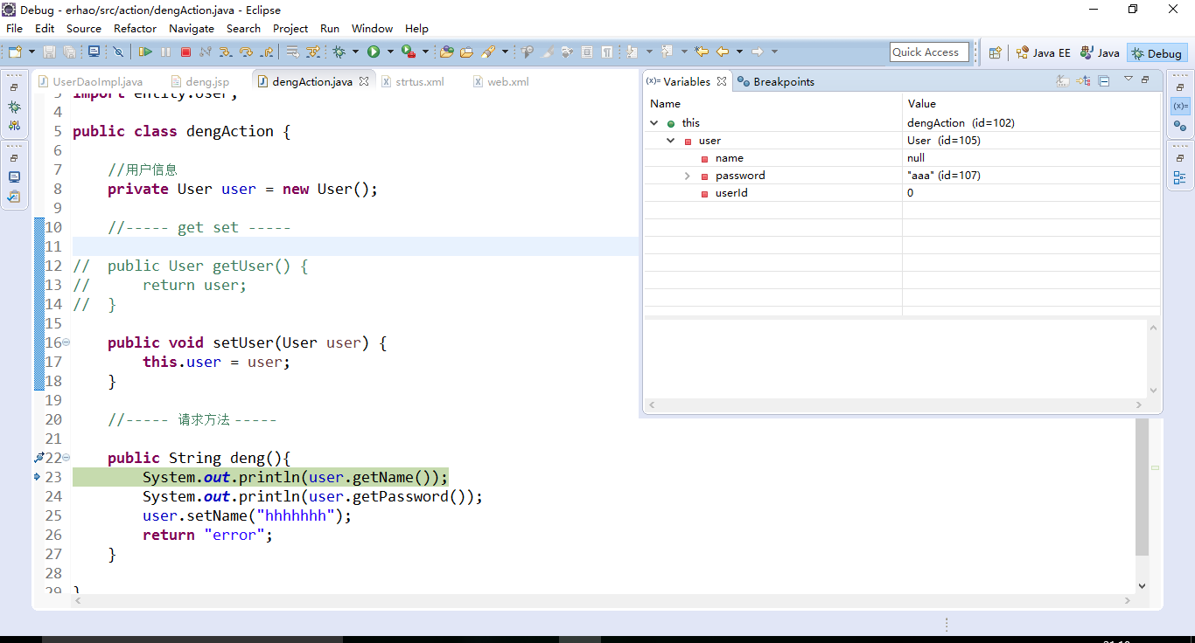Open the Navigate menu
This screenshot has height=643, width=1195.
[192, 28]
